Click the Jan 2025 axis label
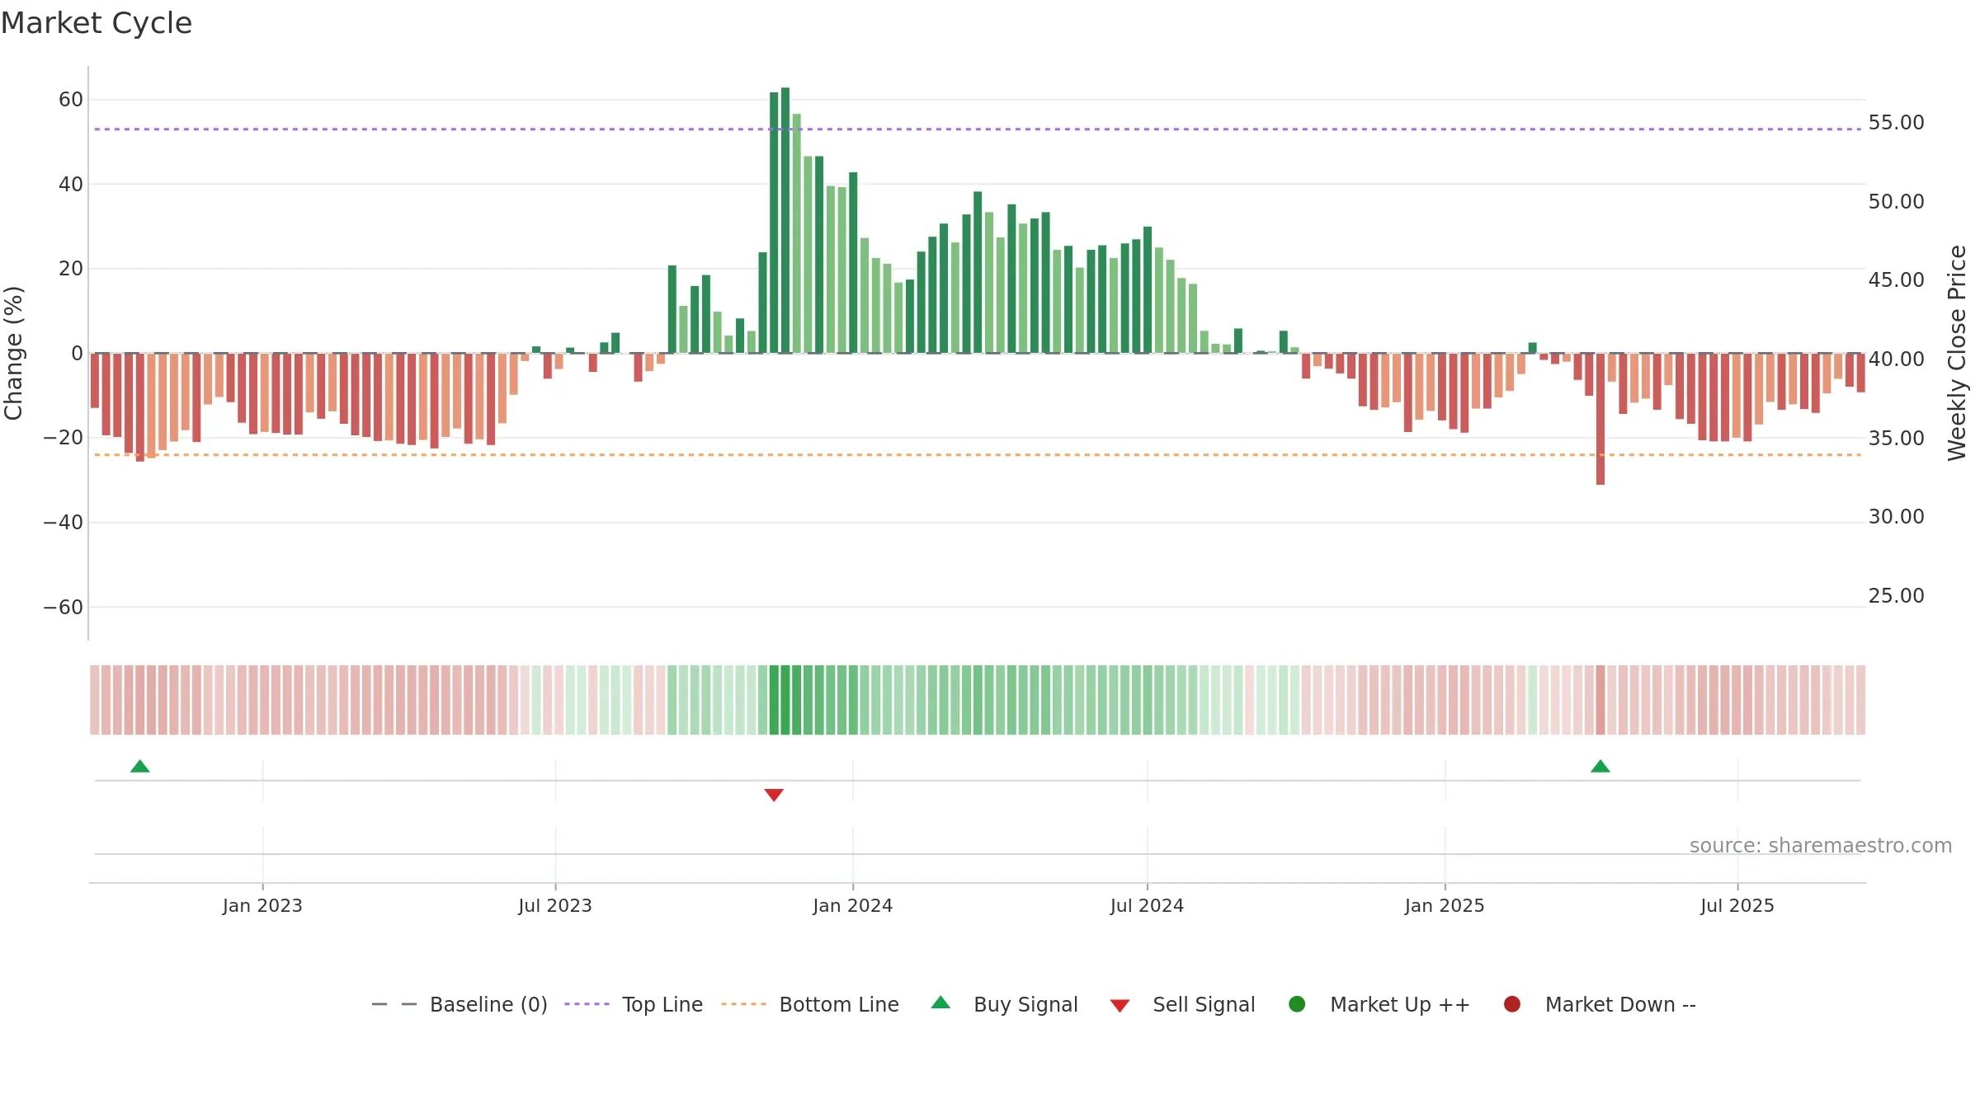This screenshot has height=1113, width=1980. pos(1445,906)
